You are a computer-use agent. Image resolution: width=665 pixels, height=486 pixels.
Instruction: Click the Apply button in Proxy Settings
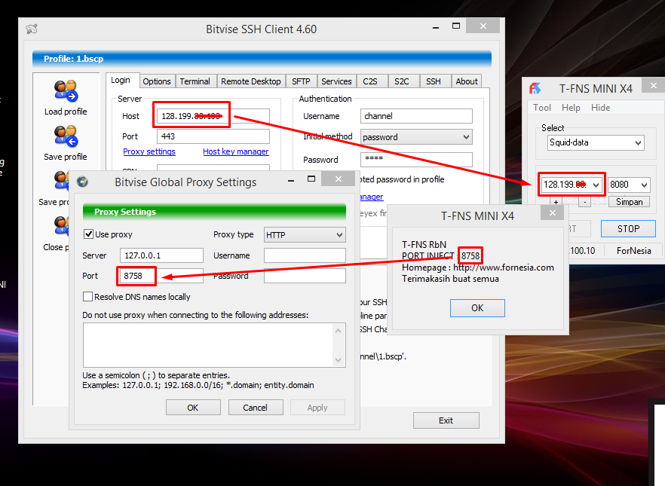click(317, 408)
